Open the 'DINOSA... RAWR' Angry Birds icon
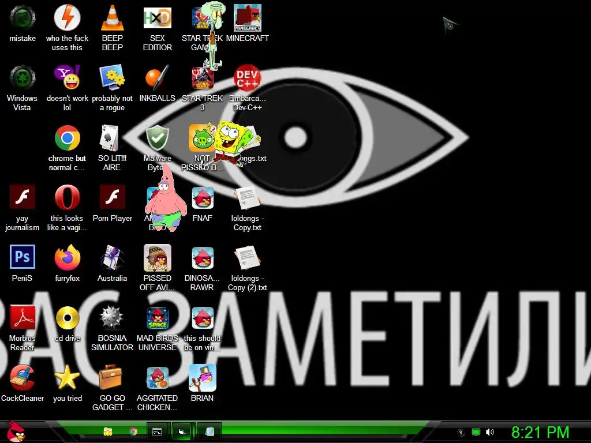Image resolution: width=591 pixels, height=443 pixels. click(x=203, y=258)
